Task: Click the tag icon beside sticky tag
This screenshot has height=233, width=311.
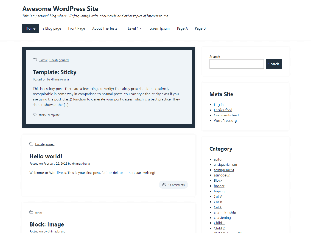Action: [35, 115]
